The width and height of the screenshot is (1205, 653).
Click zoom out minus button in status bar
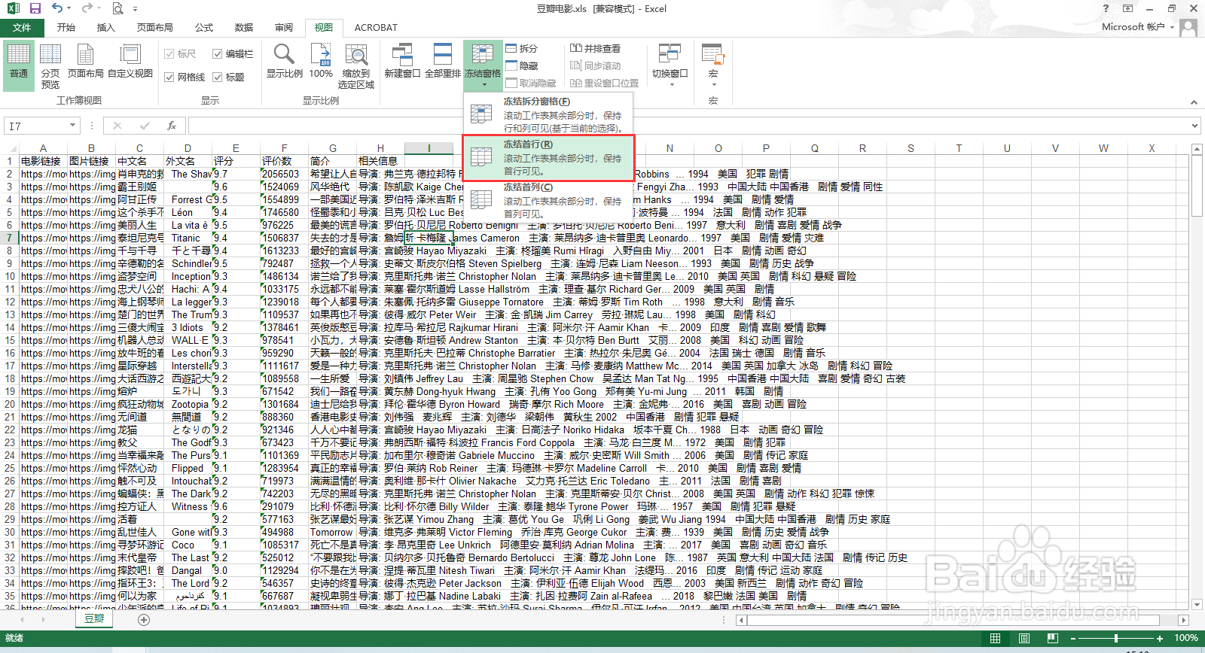click(1075, 638)
